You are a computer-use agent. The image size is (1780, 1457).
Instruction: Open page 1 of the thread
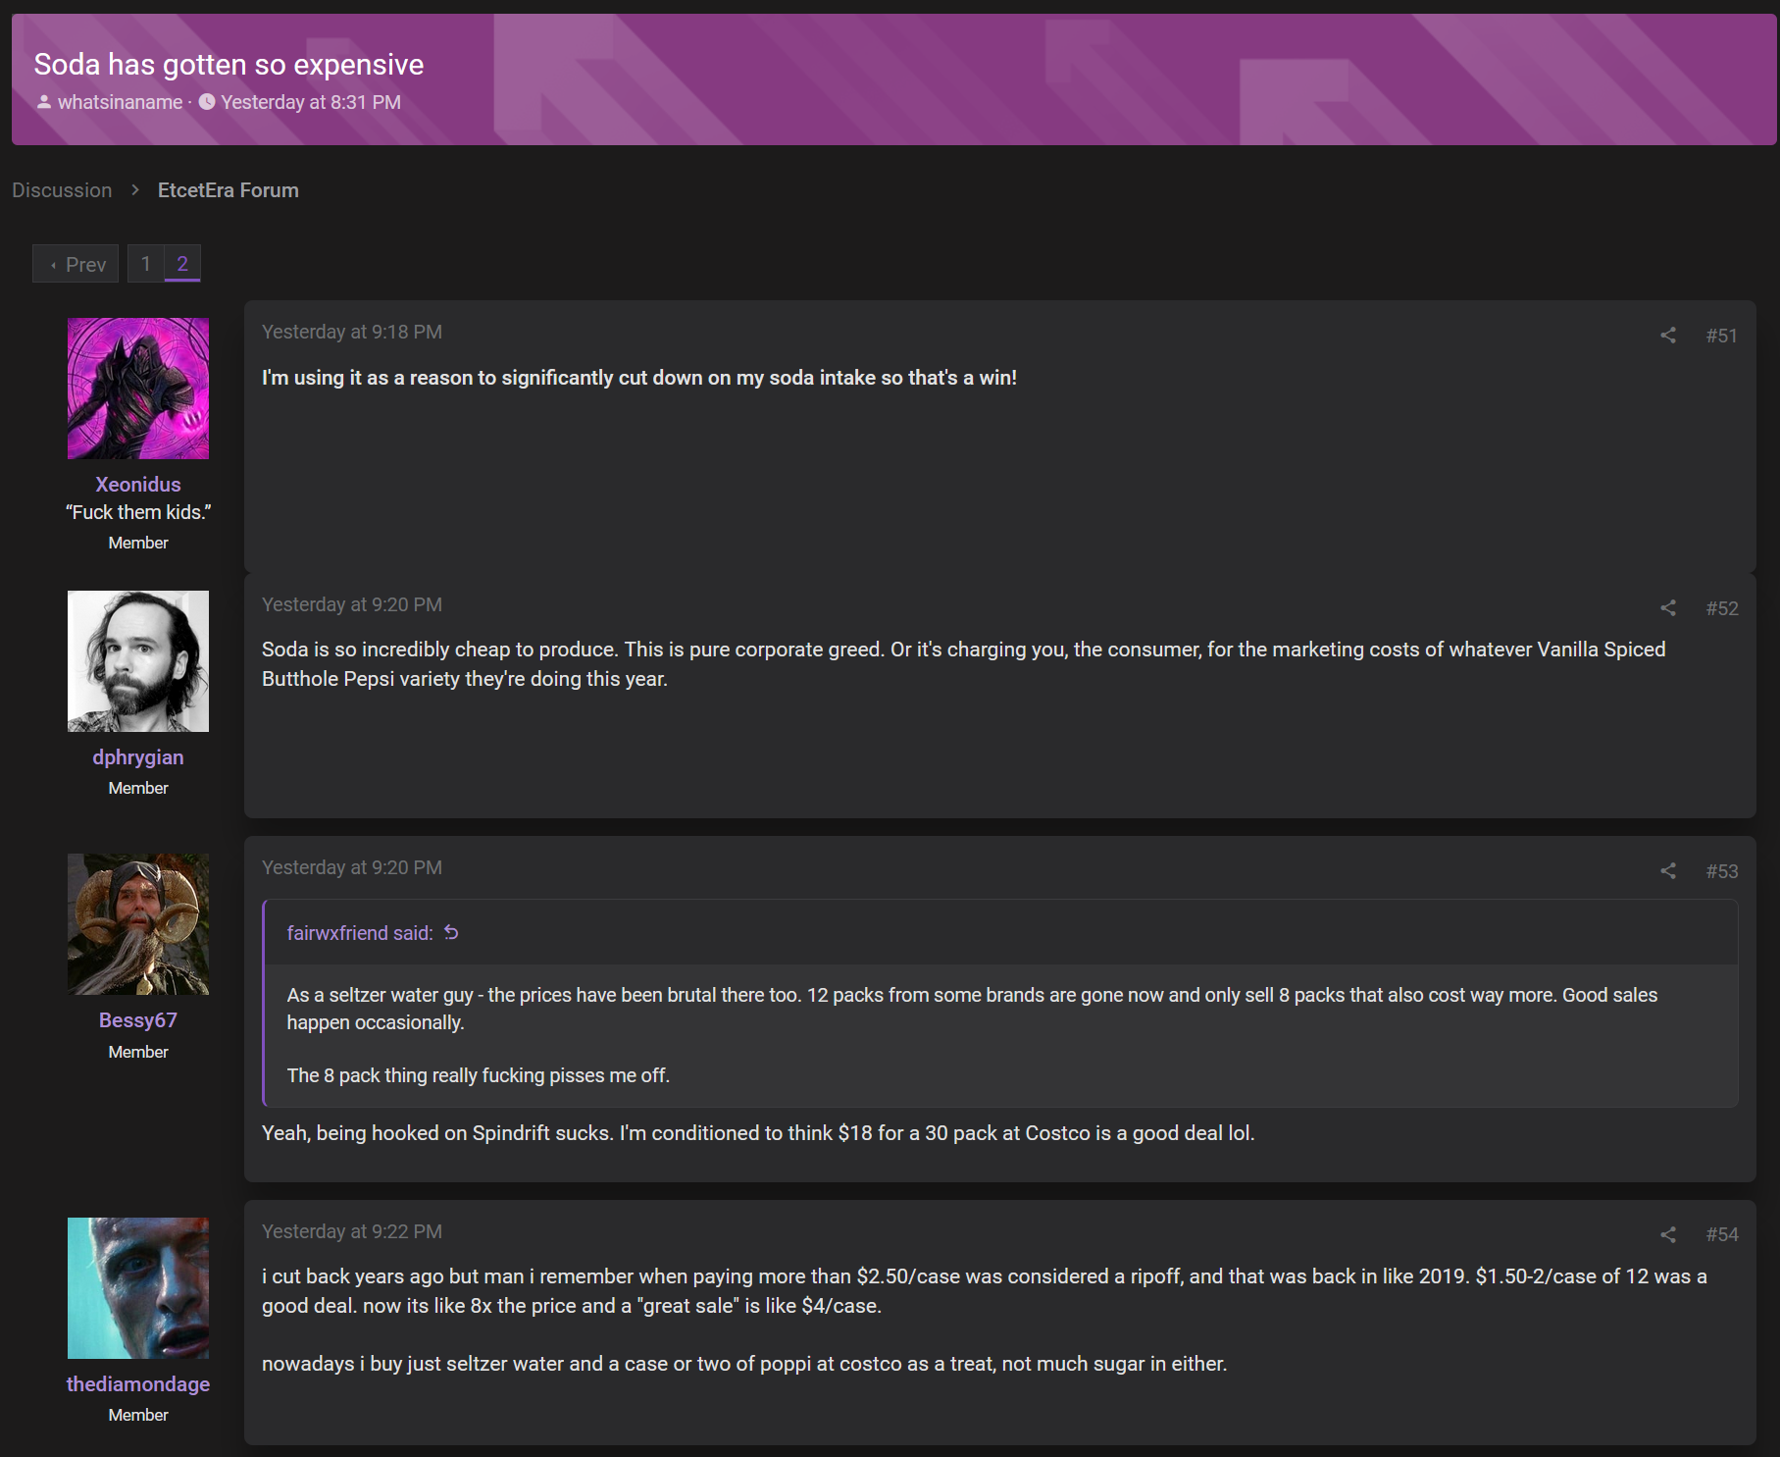[x=145, y=264]
